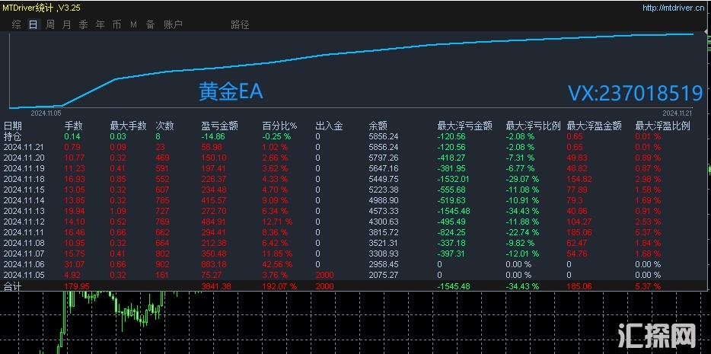Click the 415.57 profit cell

[214, 200]
